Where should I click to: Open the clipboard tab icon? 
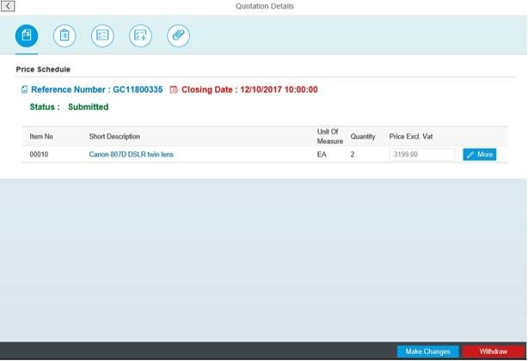(x=64, y=35)
